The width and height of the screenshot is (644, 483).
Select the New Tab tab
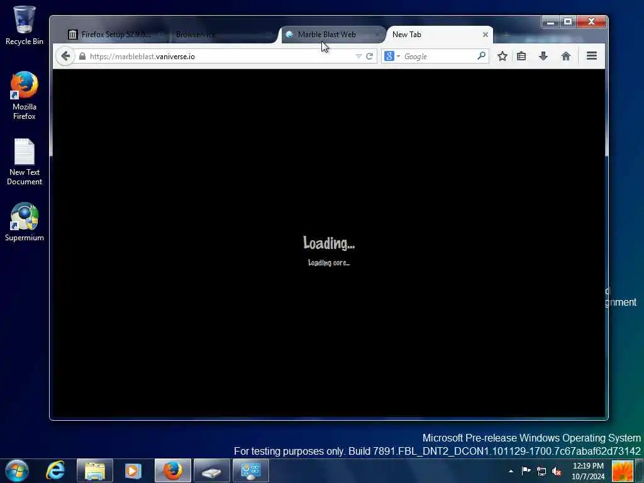click(x=440, y=35)
